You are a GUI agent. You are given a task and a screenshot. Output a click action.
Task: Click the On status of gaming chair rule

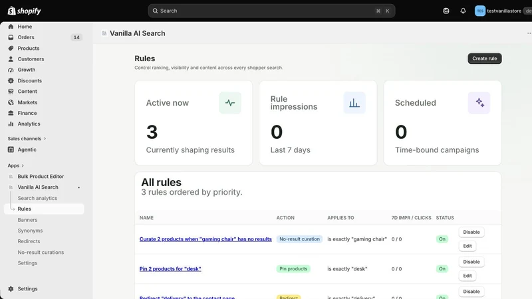[x=442, y=239]
